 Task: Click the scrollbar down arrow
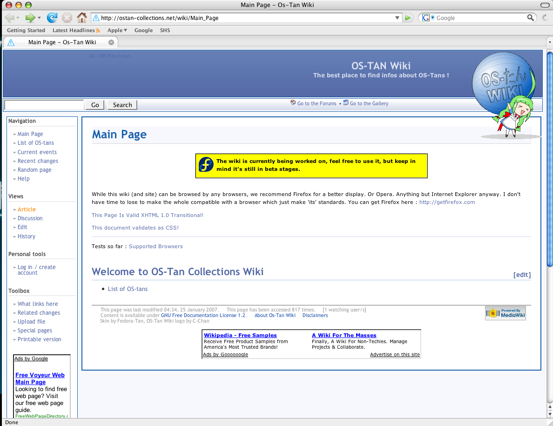[x=550, y=414]
